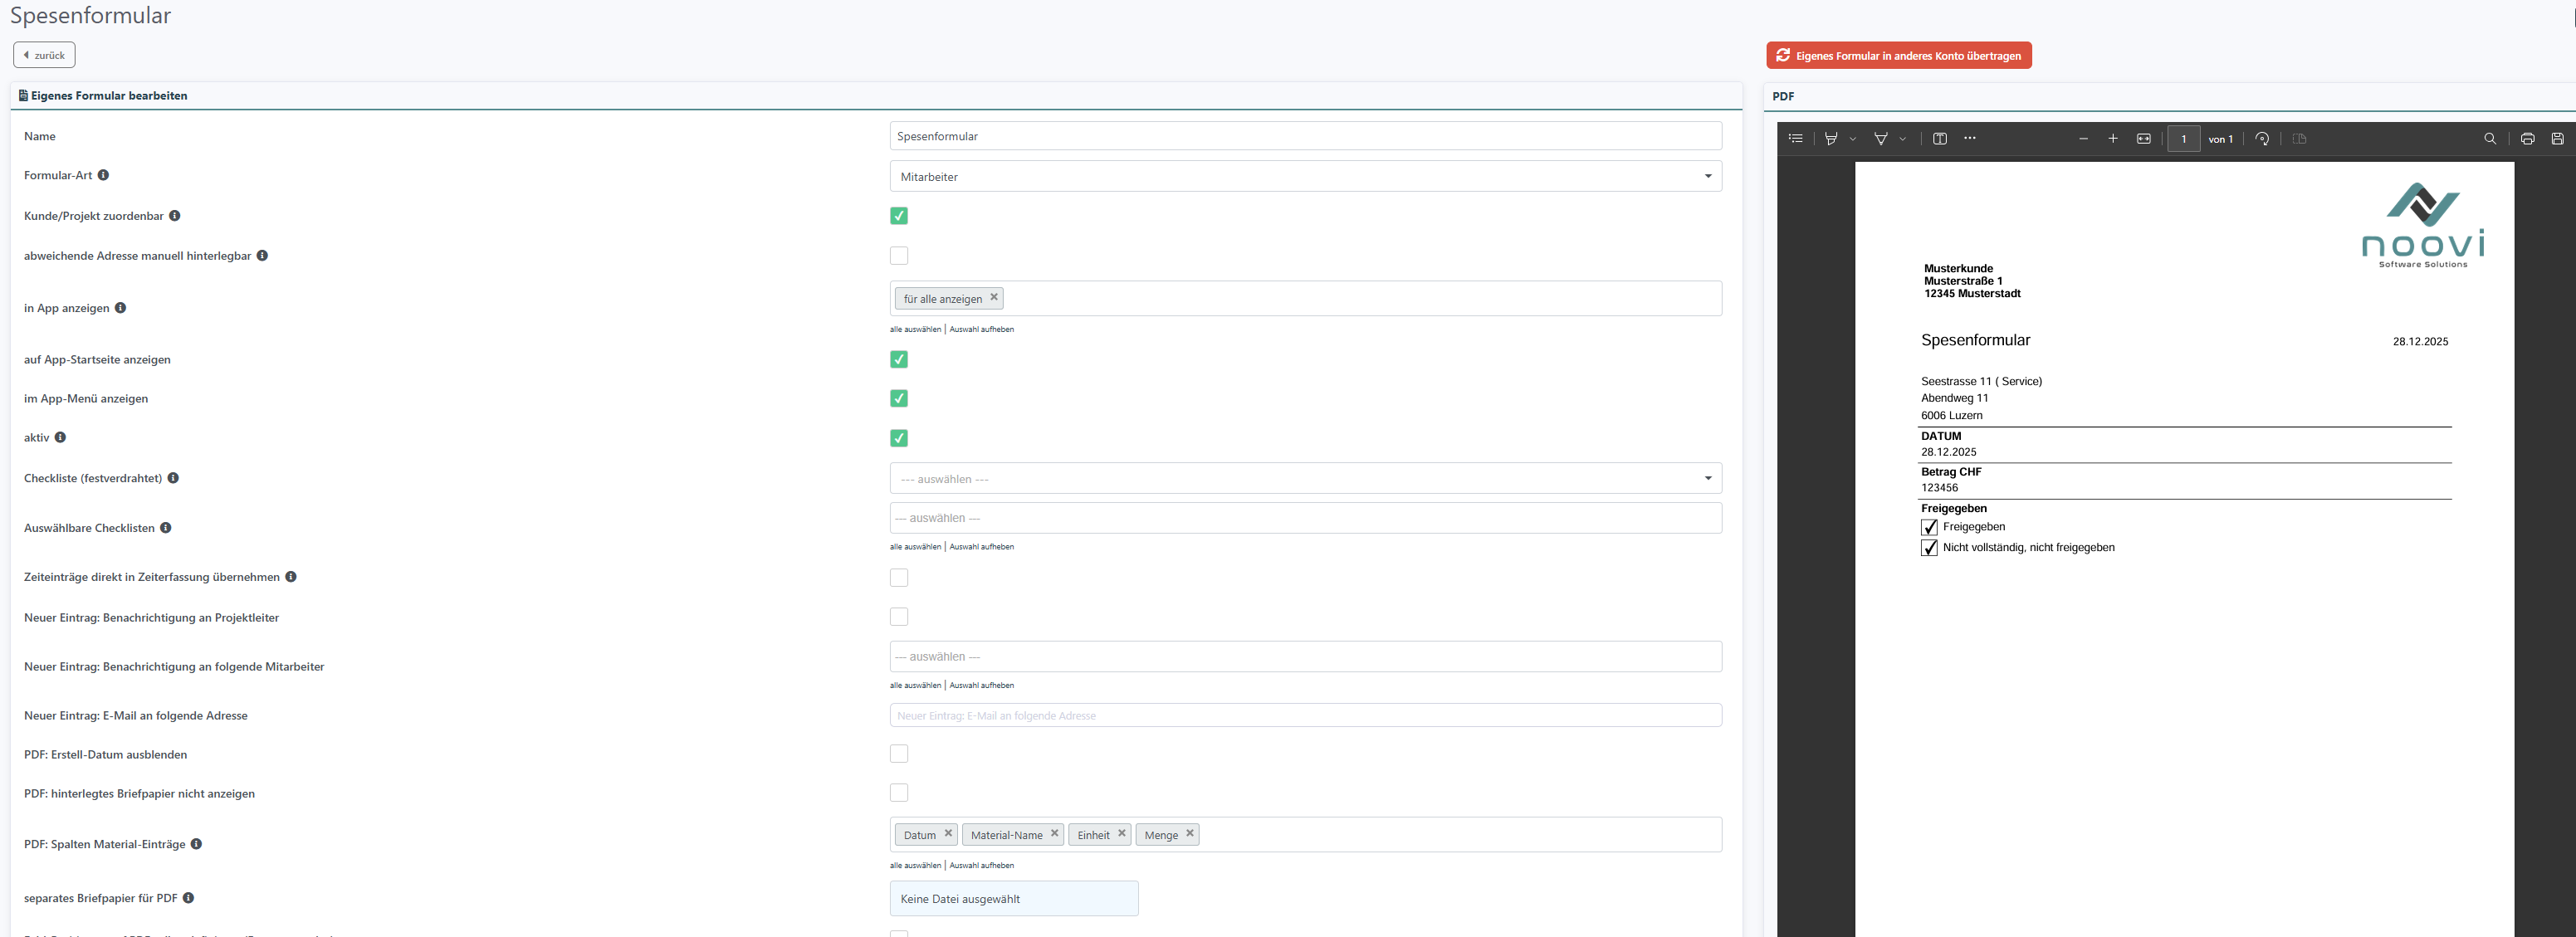Screen dimensions: 2576x937
Task: Print the PDF document
Action: [2527, 139]
